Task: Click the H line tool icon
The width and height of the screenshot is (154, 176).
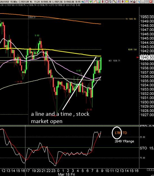Action: coord(131,2)
